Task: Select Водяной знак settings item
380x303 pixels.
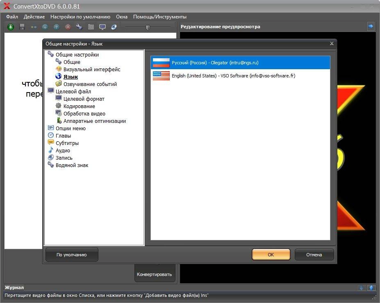Action: (72, 165)
